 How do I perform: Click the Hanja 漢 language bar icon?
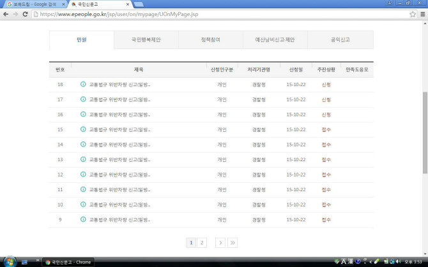351,261
